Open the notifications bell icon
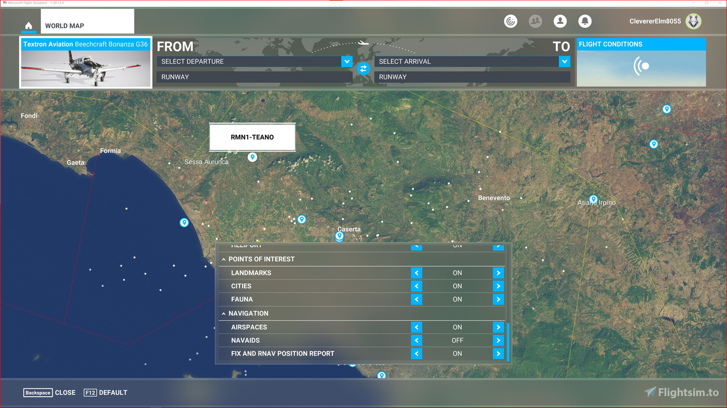727x408 pixels. (x=585, y=21)
